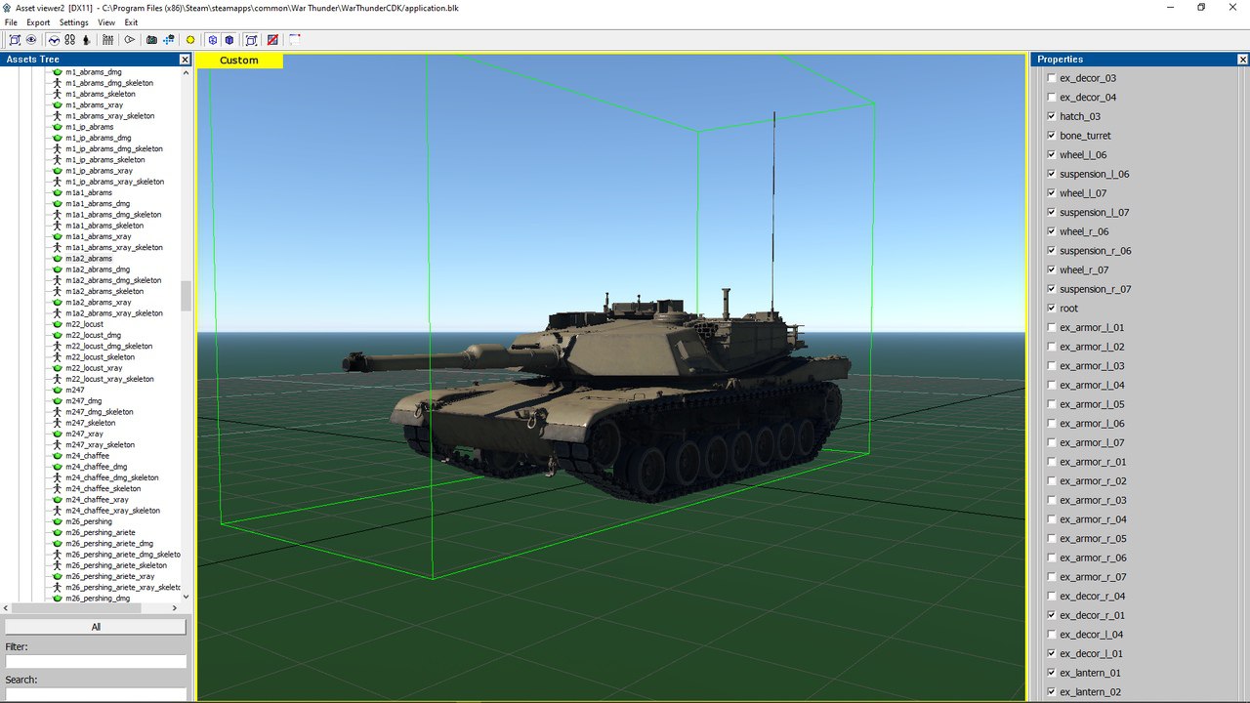Click the Assets Tree vertical scrollbar thumb

pyautogui.click(x=187, y=295)
